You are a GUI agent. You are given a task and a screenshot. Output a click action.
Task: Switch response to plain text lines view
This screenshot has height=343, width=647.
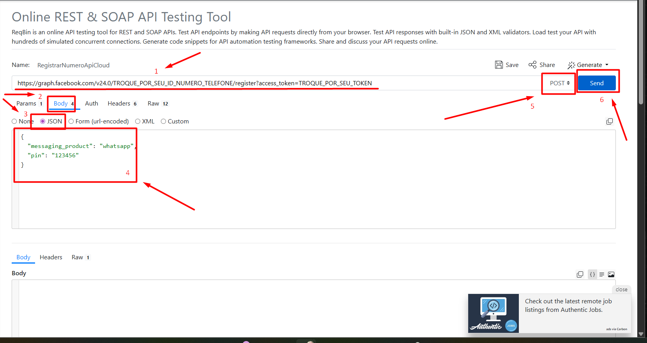[x=602, y=274]
